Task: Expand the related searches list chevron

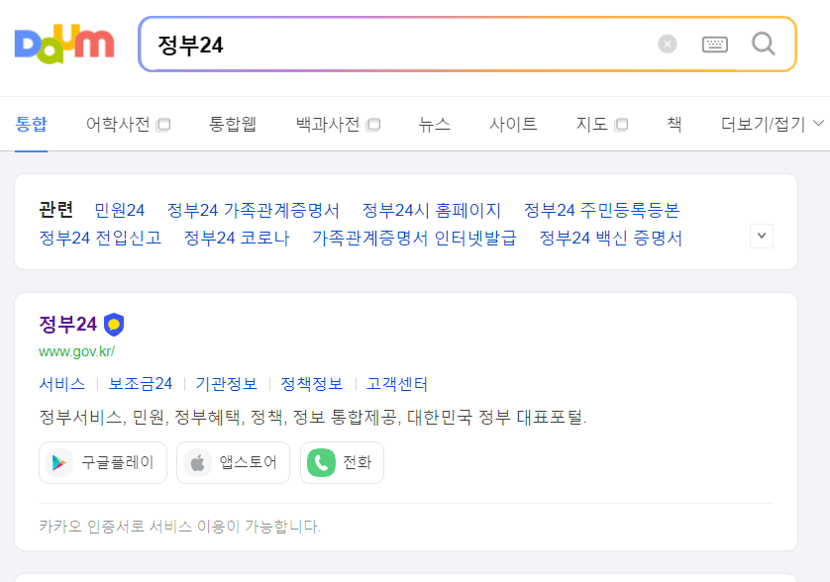Action: pyautogui.click(x=761, y=236)
